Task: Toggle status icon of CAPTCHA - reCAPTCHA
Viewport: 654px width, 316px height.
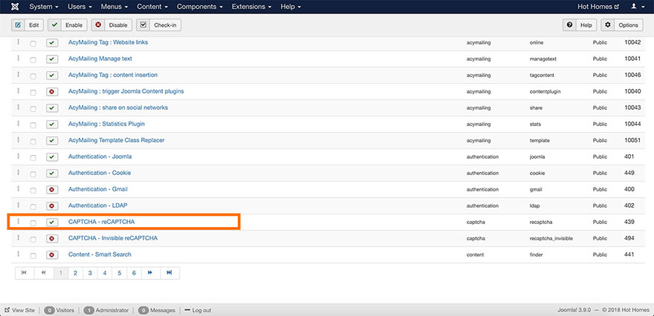Action: pos(52,223)
